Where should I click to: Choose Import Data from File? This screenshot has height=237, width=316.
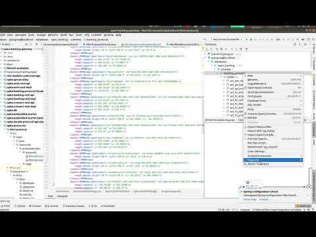click(273, 135)
